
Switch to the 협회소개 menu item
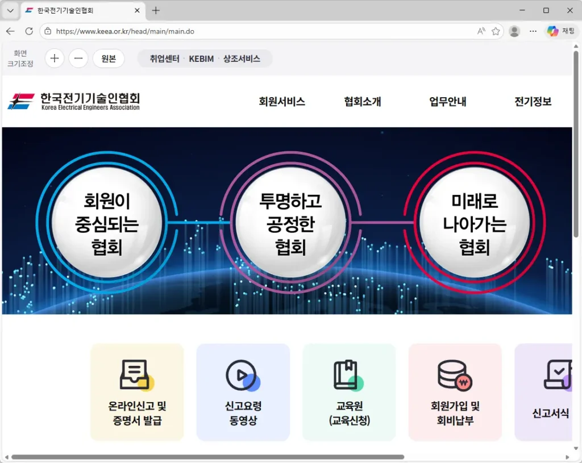coord(362,102)
